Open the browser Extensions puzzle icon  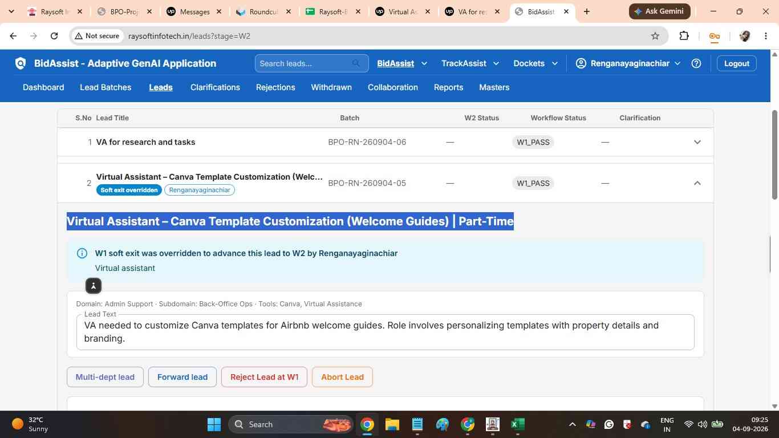click(684, 36)
